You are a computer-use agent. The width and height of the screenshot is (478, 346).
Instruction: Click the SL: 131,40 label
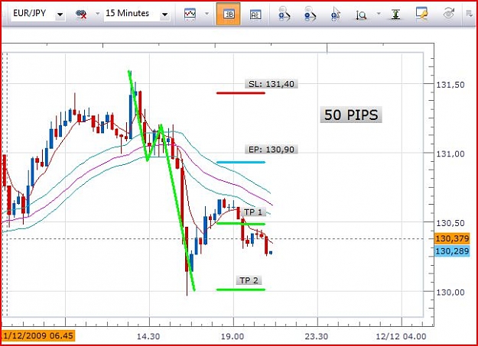click(x=272, y=84)
